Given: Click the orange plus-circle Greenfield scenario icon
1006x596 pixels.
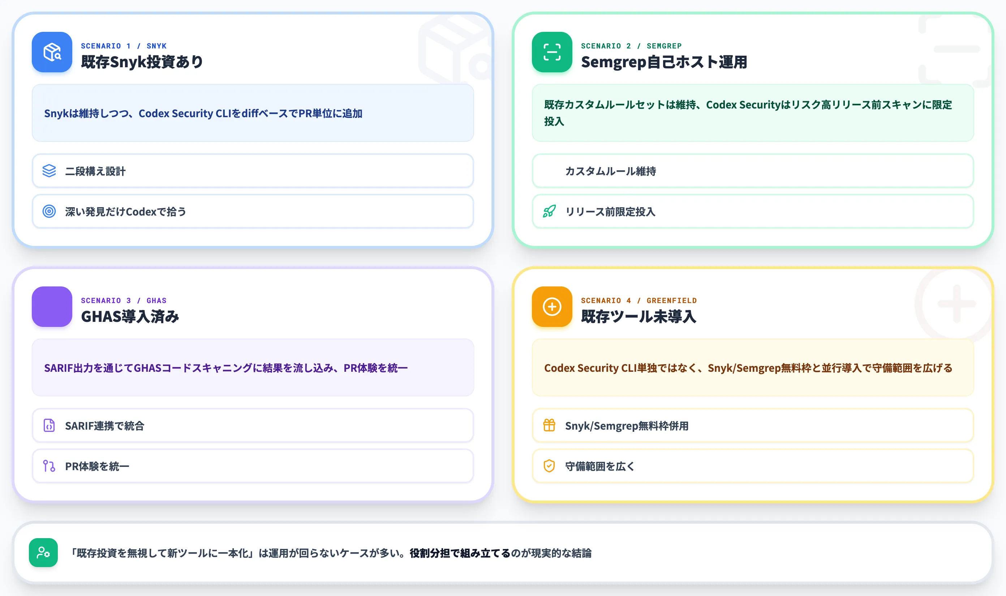Looking at the screenshot, I should point(552,307).
